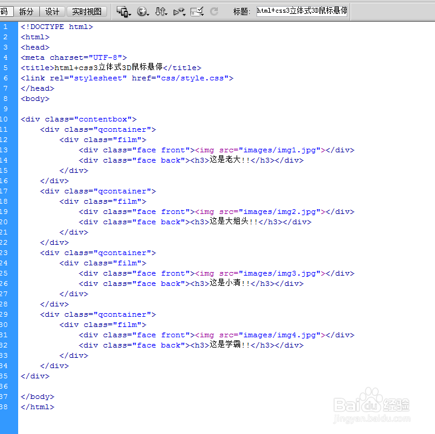The width and height of the screenshot is (435, 434).
Task: Open file management arrows icon
Action: (x=161, y=11)
